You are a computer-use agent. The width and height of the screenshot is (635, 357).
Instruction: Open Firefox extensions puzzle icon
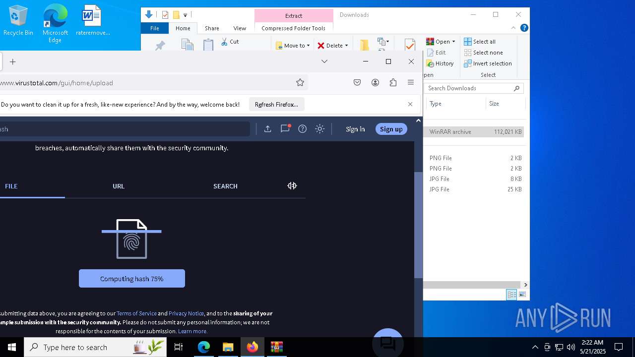click(x=393, y=83)
